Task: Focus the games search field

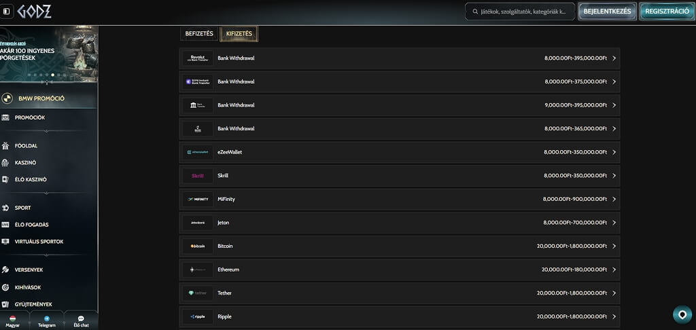Action: tap(520, 12)
